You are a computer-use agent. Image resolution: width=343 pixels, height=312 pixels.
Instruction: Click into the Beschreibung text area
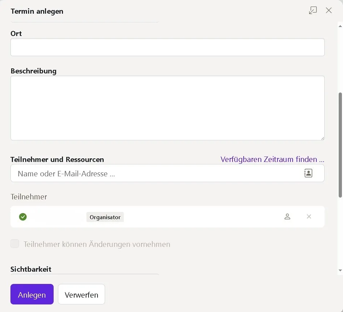pyautogui.click(x=167, y=108)
